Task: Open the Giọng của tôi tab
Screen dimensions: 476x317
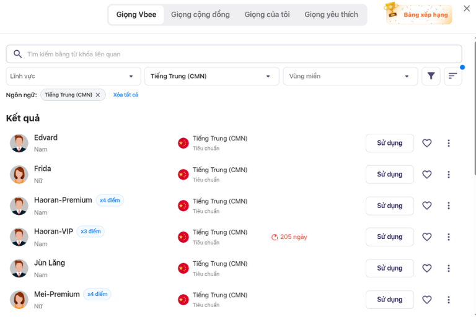Action: 267,15
